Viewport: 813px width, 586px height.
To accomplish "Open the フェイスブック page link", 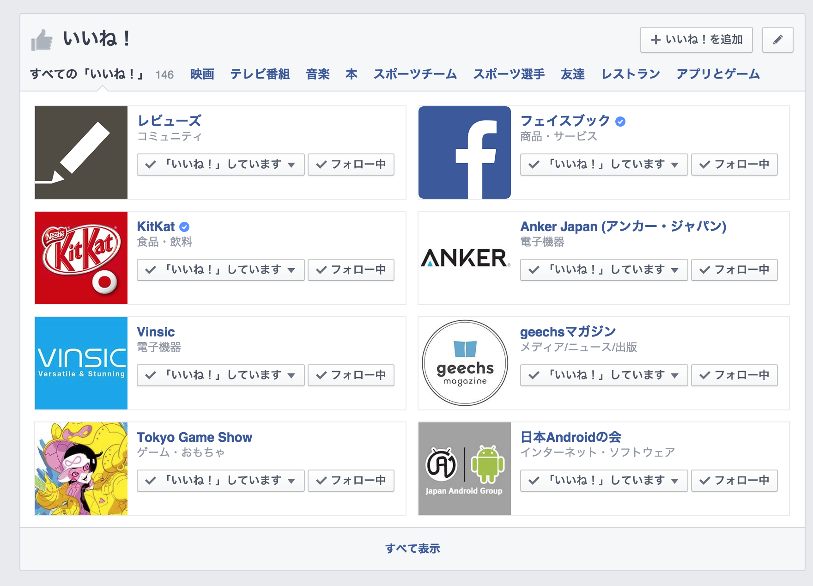I will click(x=565, y=121).
